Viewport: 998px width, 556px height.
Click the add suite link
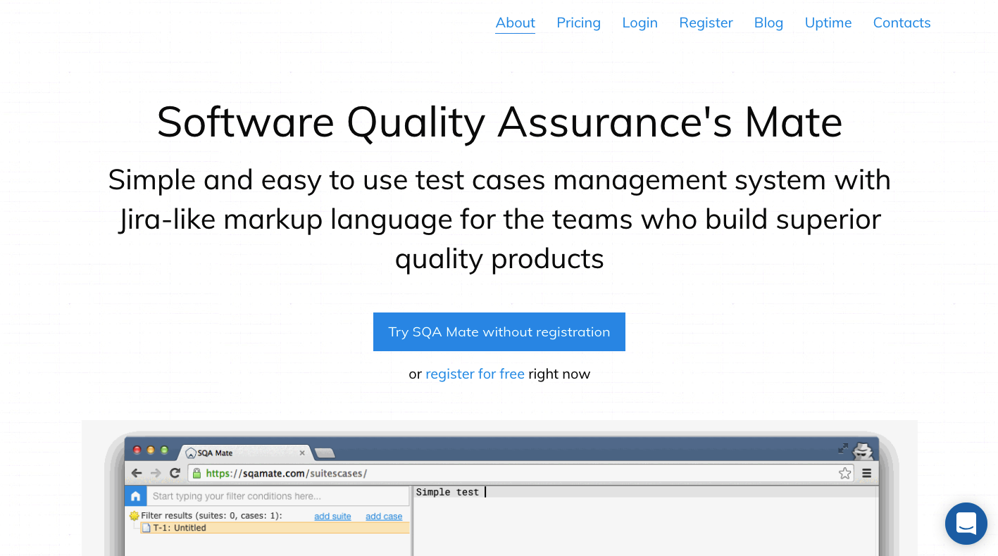332,516
